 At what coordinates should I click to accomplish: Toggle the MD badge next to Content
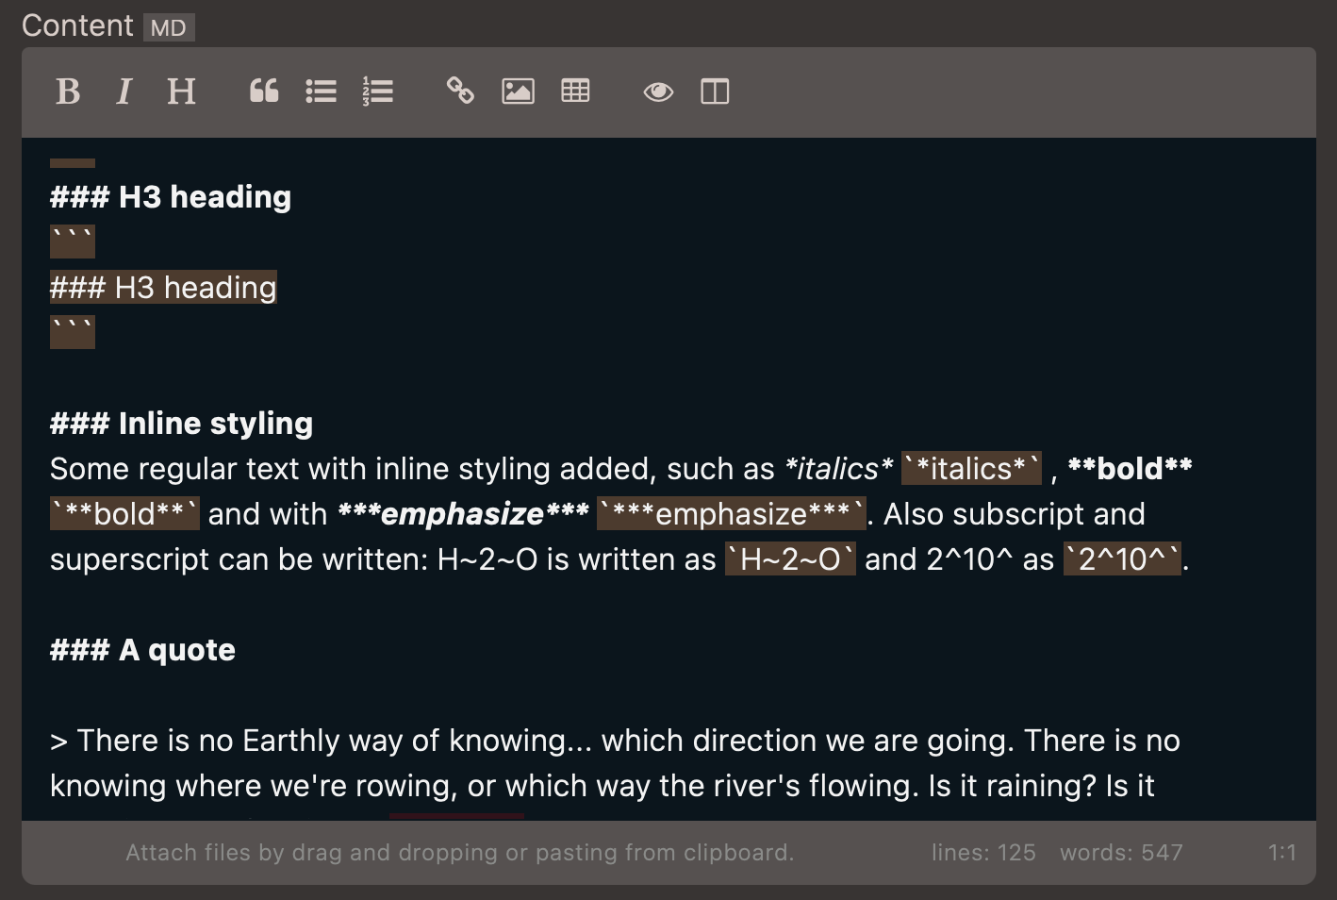[x=168, y=27]
